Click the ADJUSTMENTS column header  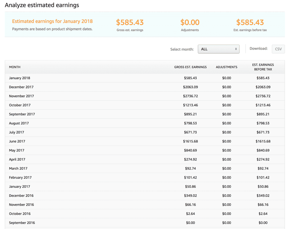[x=226, y=67]
